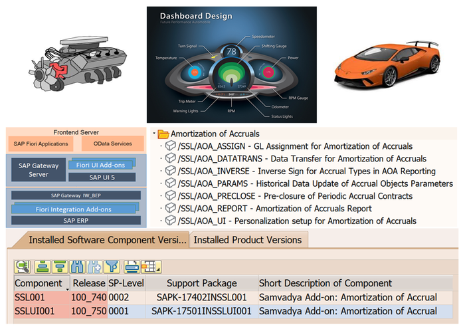Click the Sort Descending toolbar icon
The width and height of the screenshot is (465, 331).
(60, 267)
